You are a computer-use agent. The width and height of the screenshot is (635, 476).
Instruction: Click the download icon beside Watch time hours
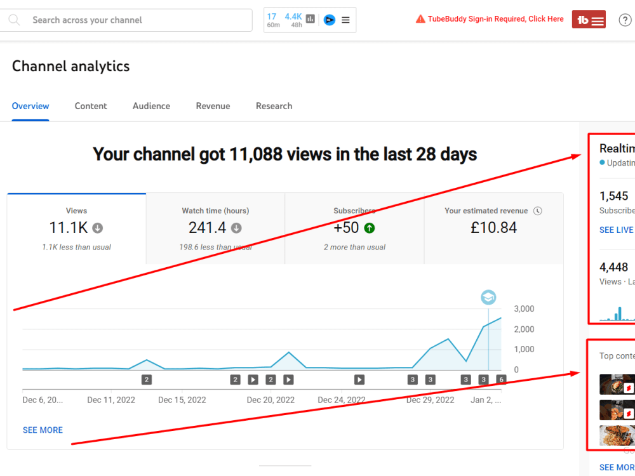236,227
